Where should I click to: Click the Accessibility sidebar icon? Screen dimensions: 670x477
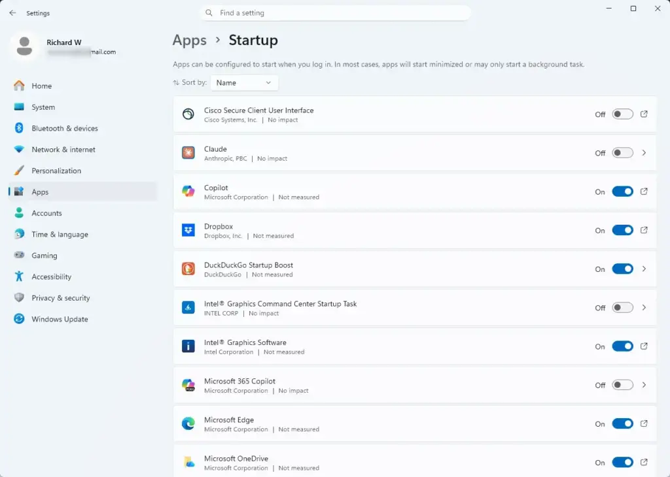[x=19, y=276]
